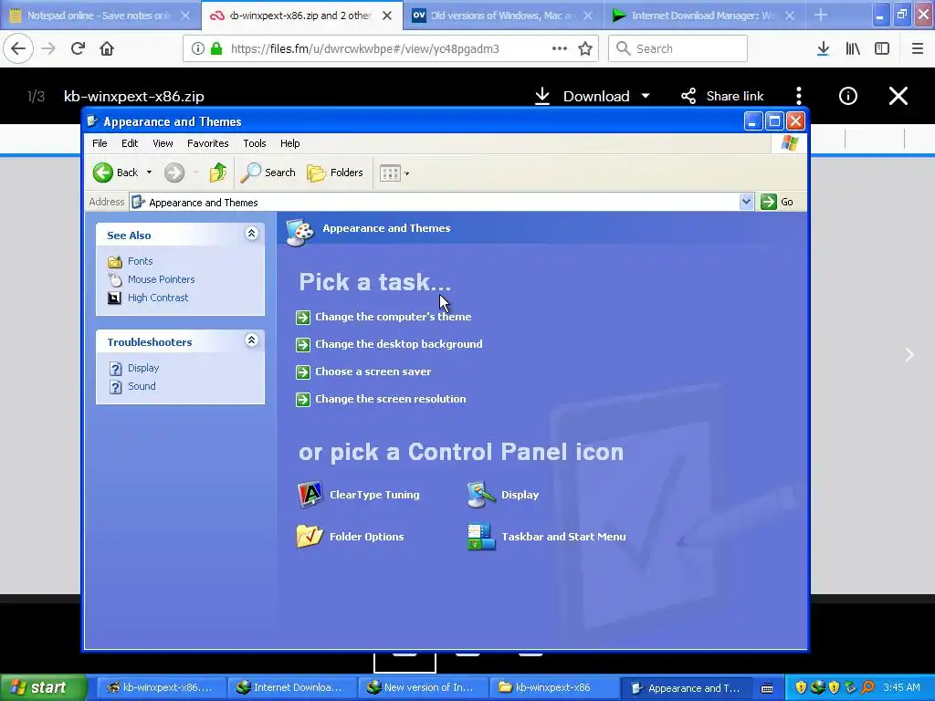Screen dimensions: 935x701
Task: Click the keyboard icon in the taskbar
Action: pyautogui.click(x=767, y=688)
